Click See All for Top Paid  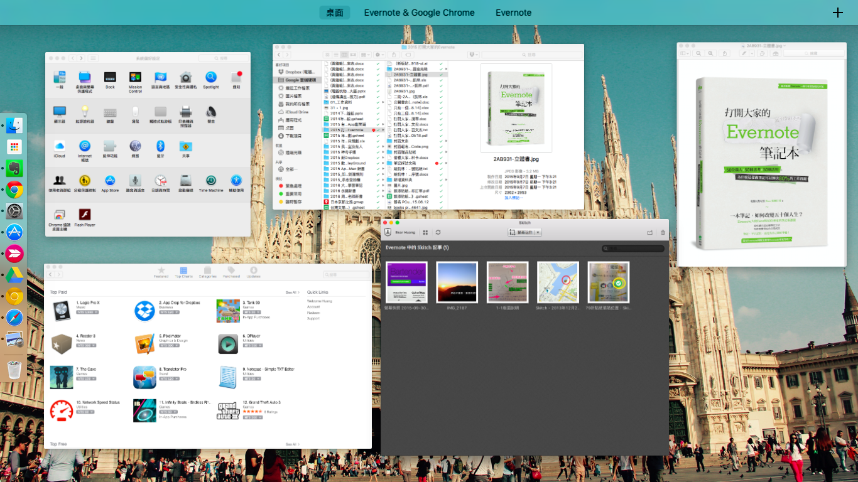click(293, 292)
